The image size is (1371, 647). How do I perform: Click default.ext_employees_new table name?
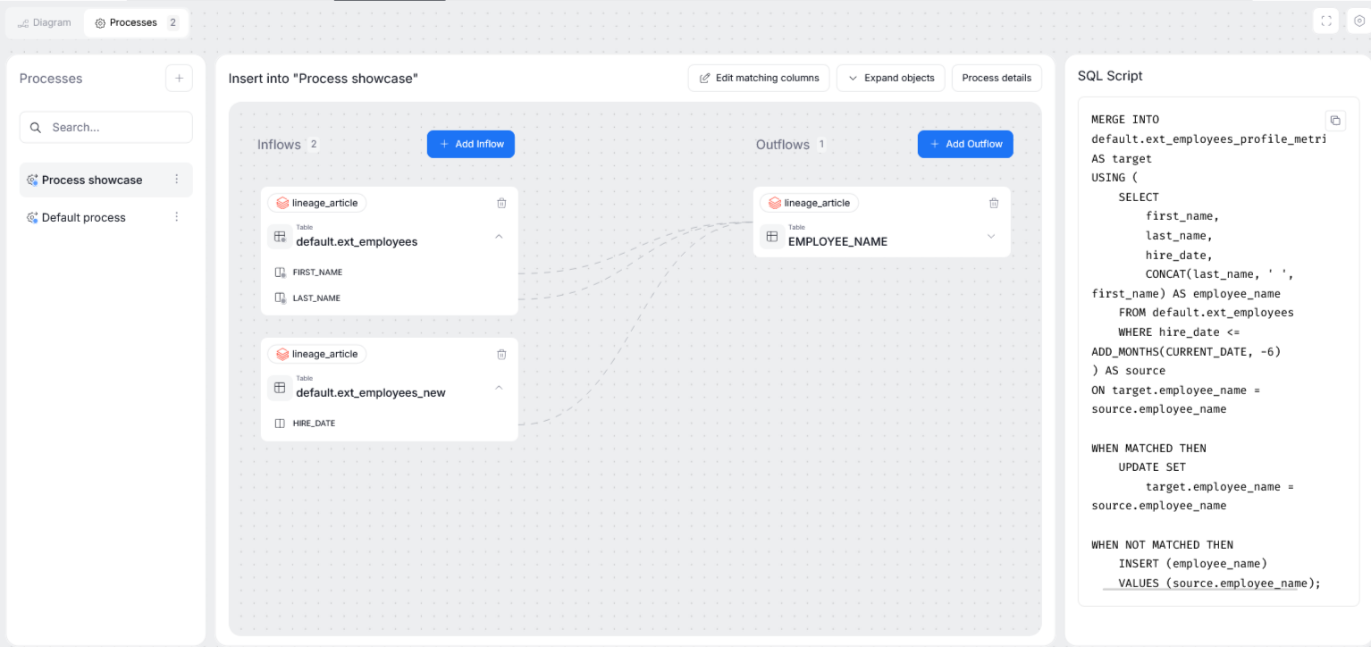coord(371,392)
